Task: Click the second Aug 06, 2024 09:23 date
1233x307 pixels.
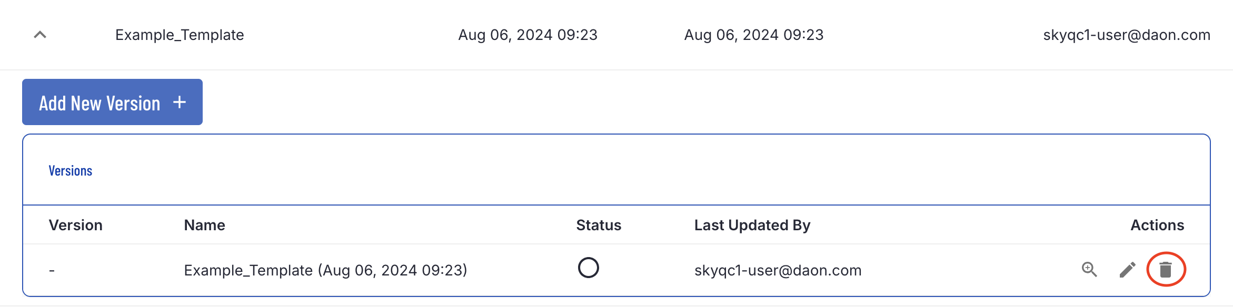Action: point(753,35)
